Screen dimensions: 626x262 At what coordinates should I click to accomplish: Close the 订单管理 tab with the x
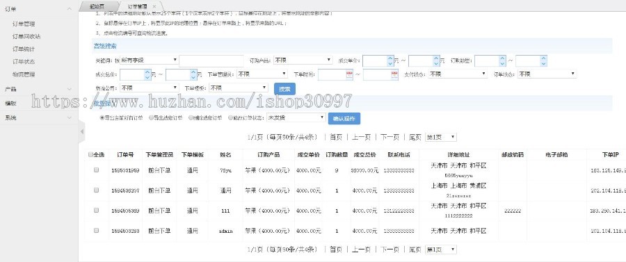[x=154, y=6]
